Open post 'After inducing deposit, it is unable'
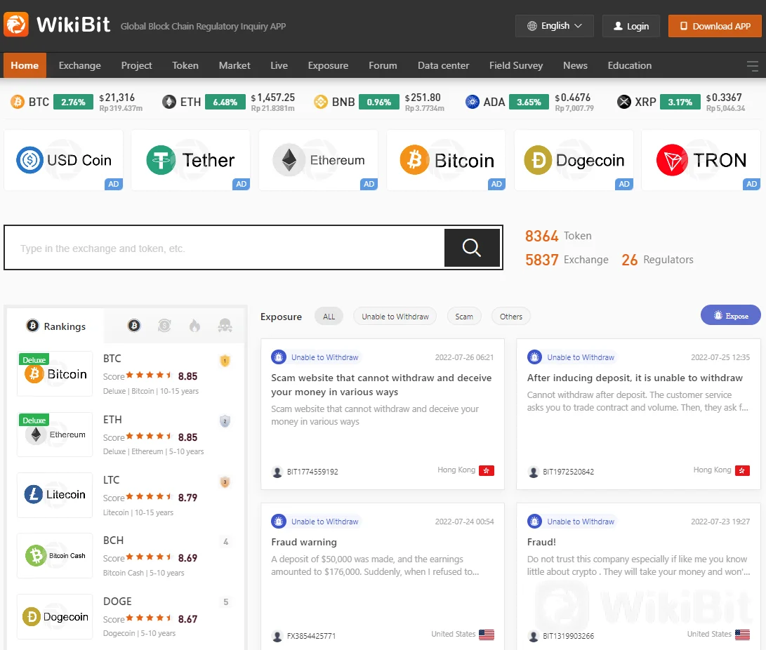Screen dimensions: 766x650 point(635,378)
